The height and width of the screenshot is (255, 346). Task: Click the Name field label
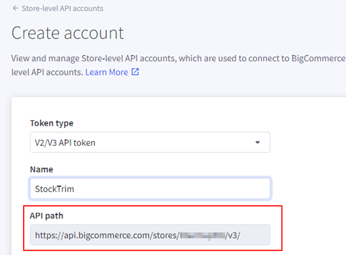click(41, 169)
